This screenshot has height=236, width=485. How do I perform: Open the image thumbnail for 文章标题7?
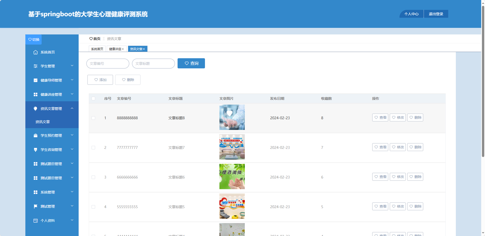click(x=232, y=147)
